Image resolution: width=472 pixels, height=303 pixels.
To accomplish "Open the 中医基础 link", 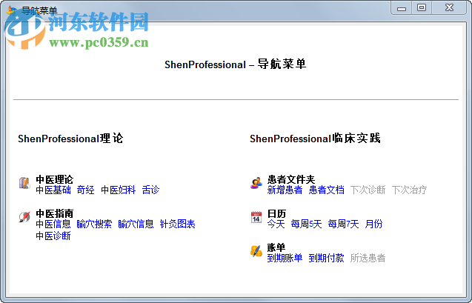I will tap(53, 190).
